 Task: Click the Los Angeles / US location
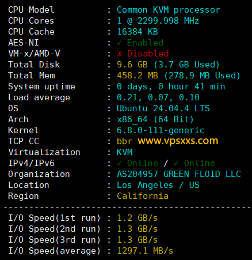click(158, 185)
